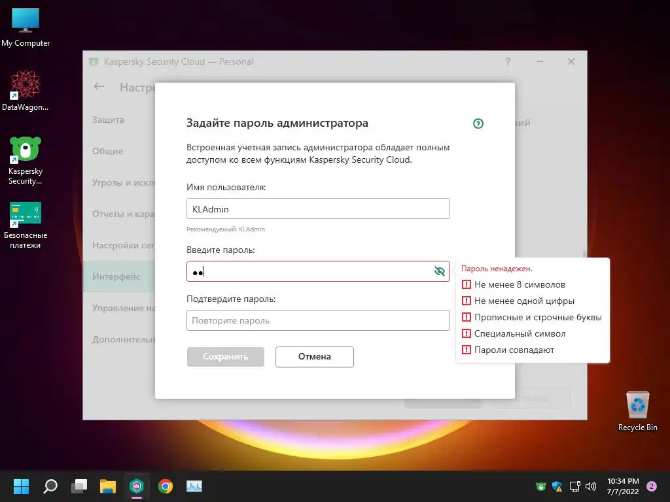
Task: Cancel with the Отмена button
Action: click(315, 356)
